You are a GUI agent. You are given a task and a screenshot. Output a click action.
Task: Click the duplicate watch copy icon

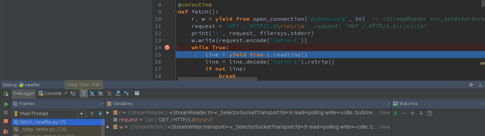pos(430,113)
